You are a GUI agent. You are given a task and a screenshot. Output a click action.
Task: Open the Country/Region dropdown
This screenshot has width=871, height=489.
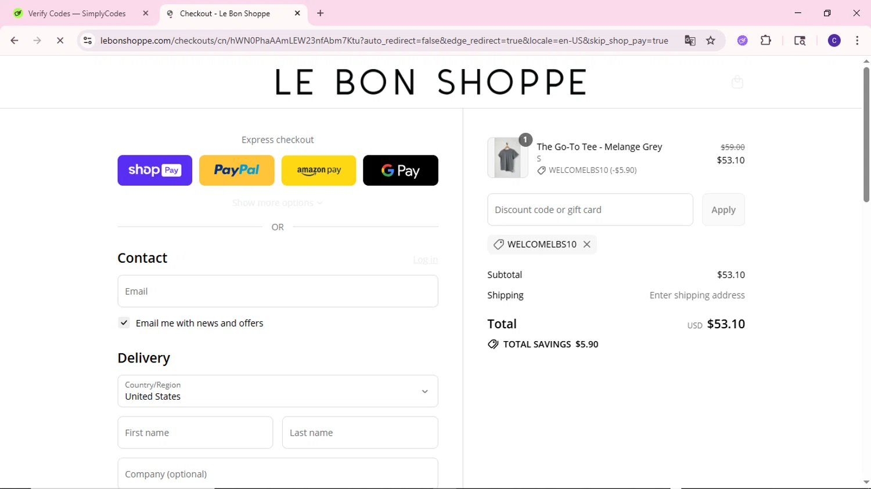(x=278, y=391)
